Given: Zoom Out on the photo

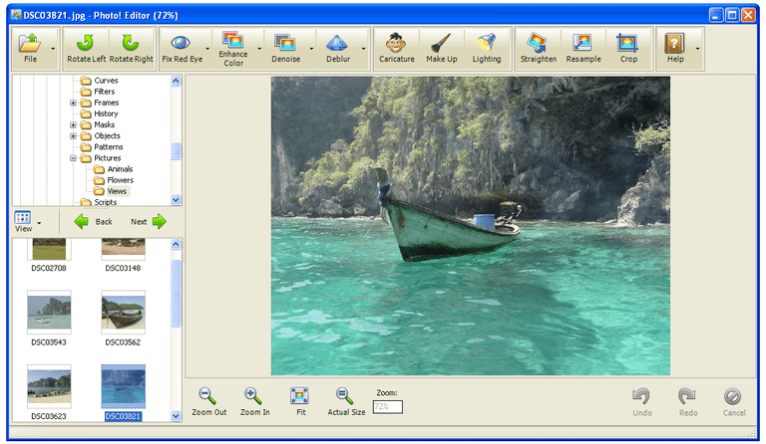Looking at the screenshot, I should (x=208, y=401).
